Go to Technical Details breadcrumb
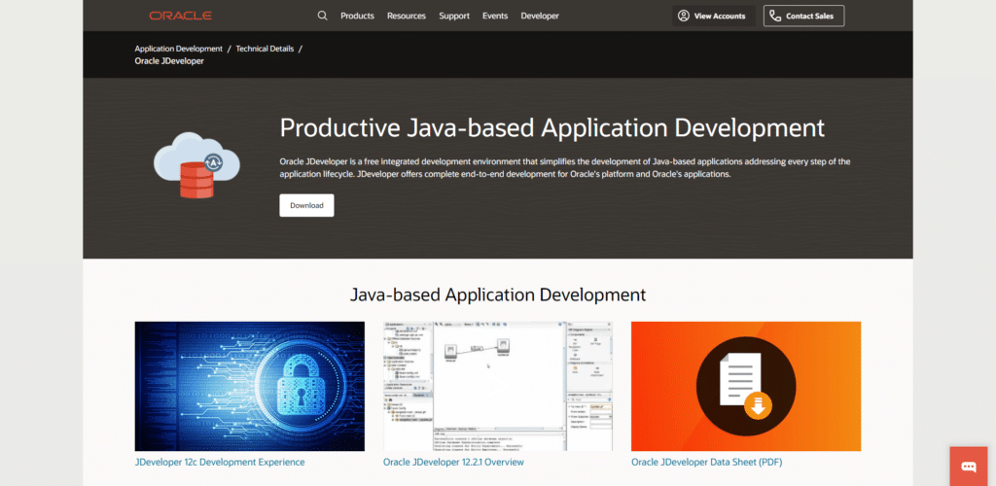Screen dimensions: 996x486 (265, 49)
